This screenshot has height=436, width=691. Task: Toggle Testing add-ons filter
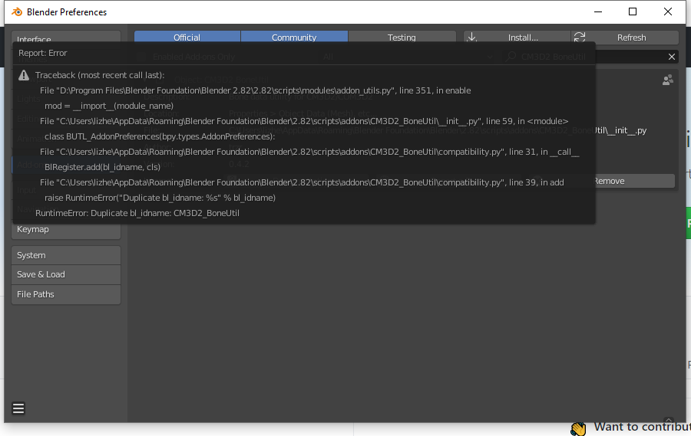(x=402, y=37)
